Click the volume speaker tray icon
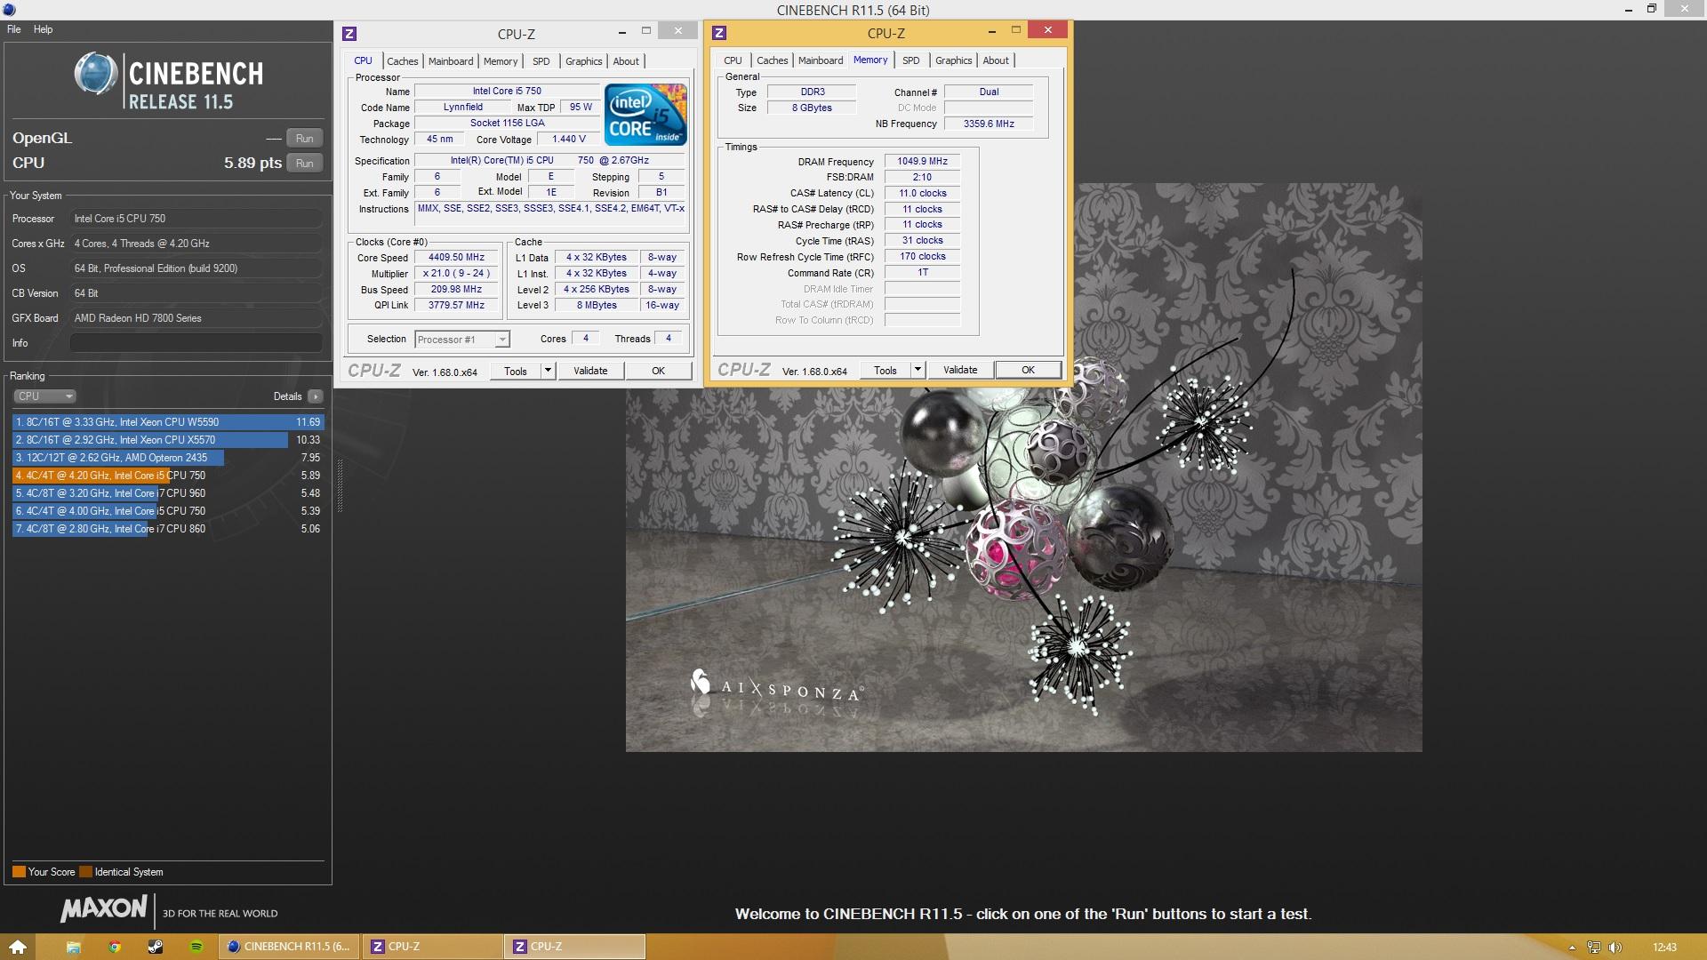1707x960 pixels. pos(1615,948)
